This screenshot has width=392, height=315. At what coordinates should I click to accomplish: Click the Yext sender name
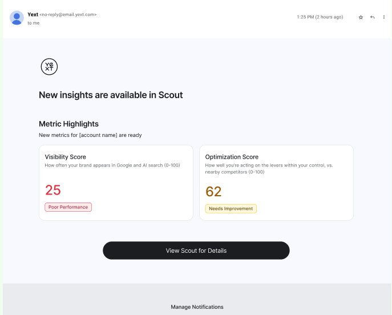coord(33,14)
